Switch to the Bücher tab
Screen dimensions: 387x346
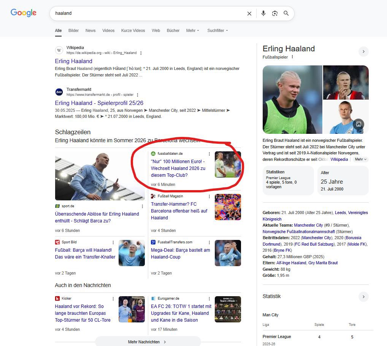pos(173,30)
